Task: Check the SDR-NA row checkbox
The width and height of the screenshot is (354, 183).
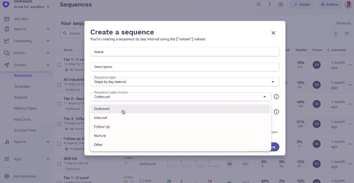Action: [x=59, y=164]
